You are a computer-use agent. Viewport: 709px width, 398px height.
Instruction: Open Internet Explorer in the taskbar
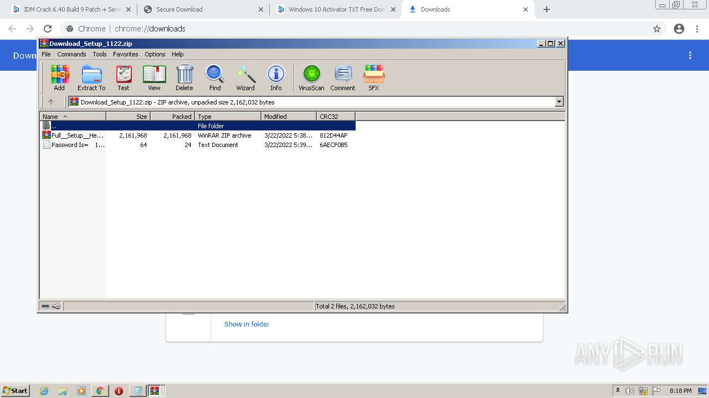pyautogui.click(x=44, y=391)
